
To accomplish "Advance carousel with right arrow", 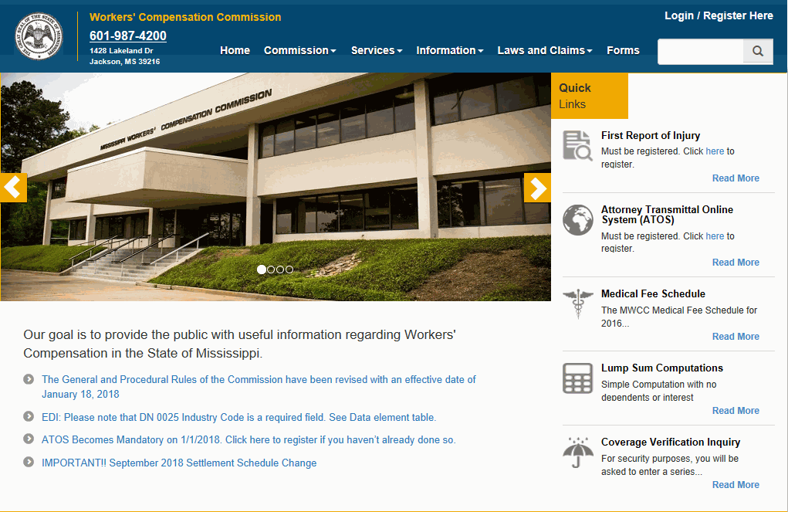I will click(537, 188).
